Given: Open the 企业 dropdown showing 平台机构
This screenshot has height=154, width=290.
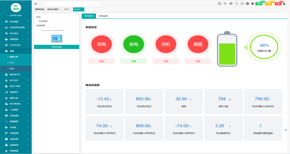Looking at the screenshot, I should point(56,21).
